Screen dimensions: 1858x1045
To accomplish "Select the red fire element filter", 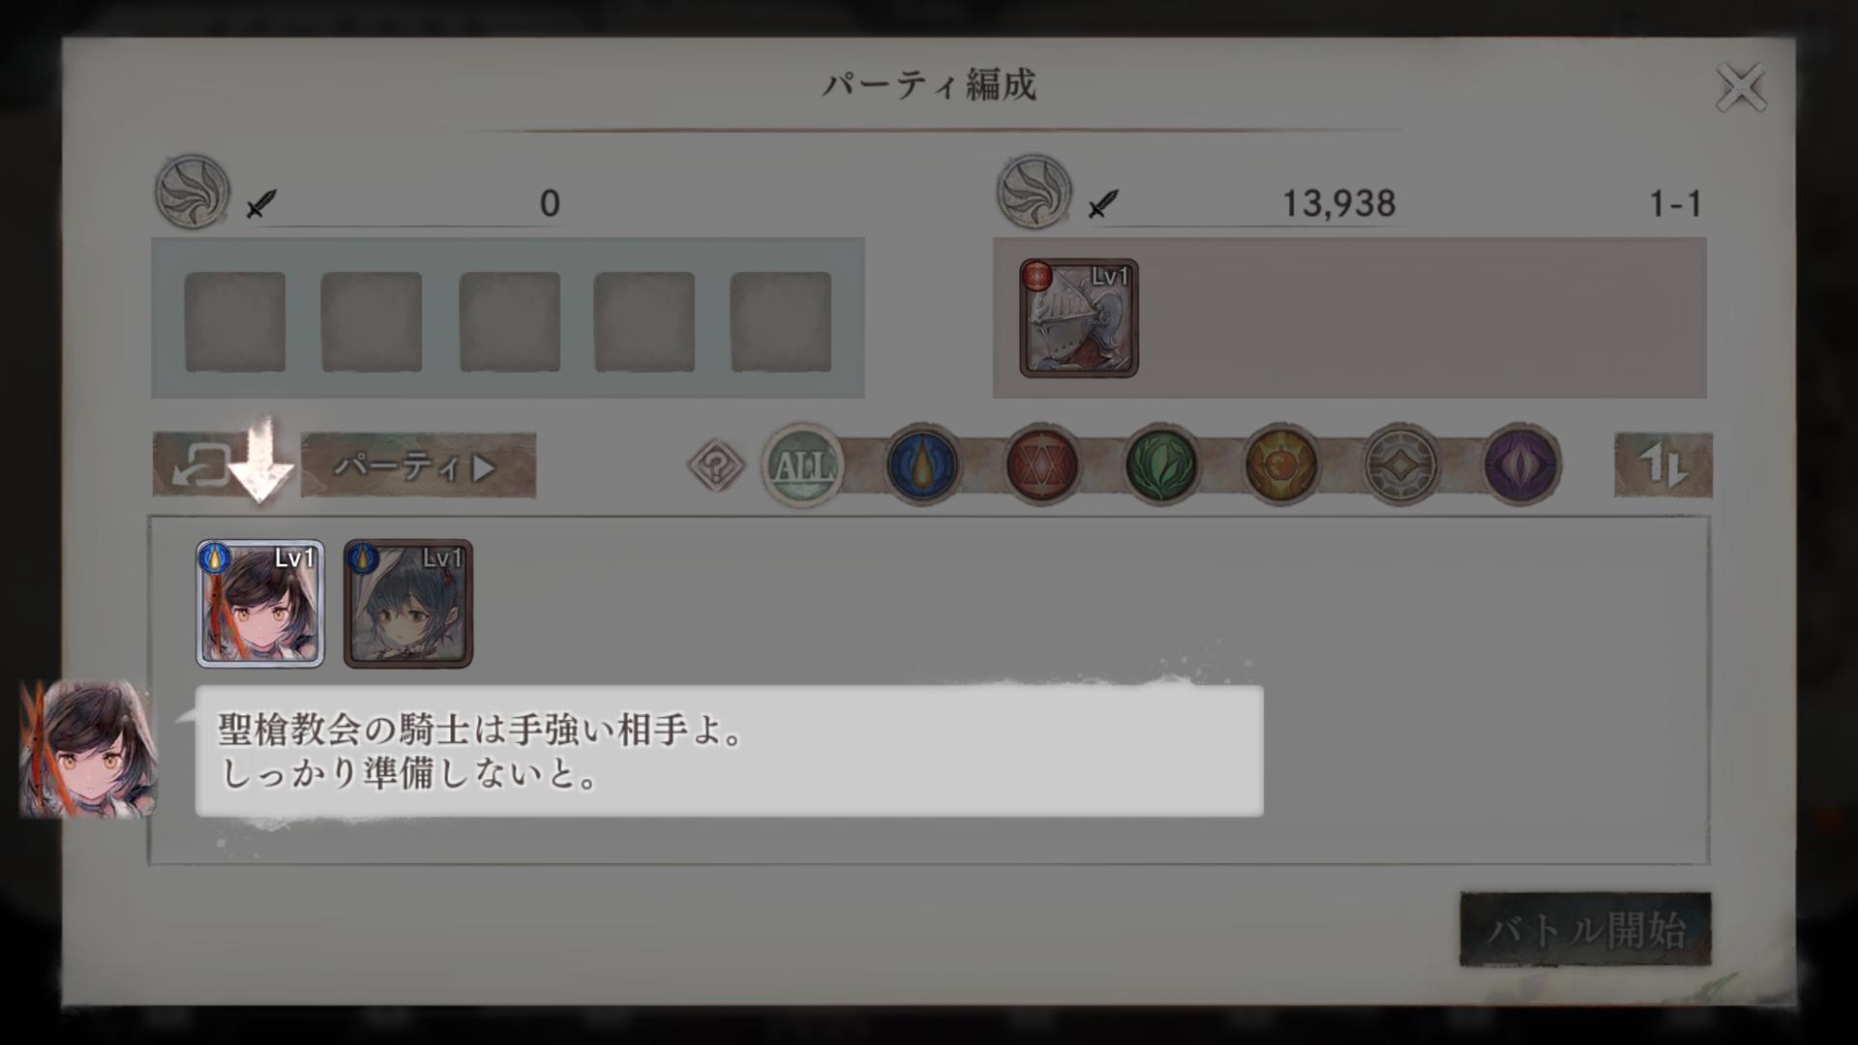I will click(x=1041, y=465).
